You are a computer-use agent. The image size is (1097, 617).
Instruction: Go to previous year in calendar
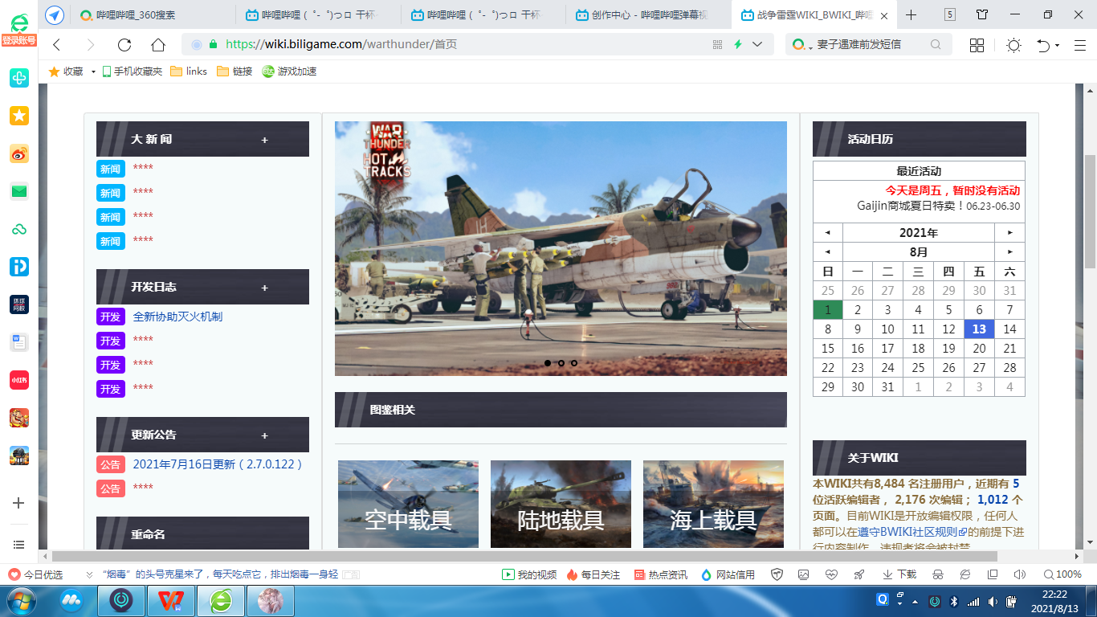pyautogui.click(x=827, y=233)
